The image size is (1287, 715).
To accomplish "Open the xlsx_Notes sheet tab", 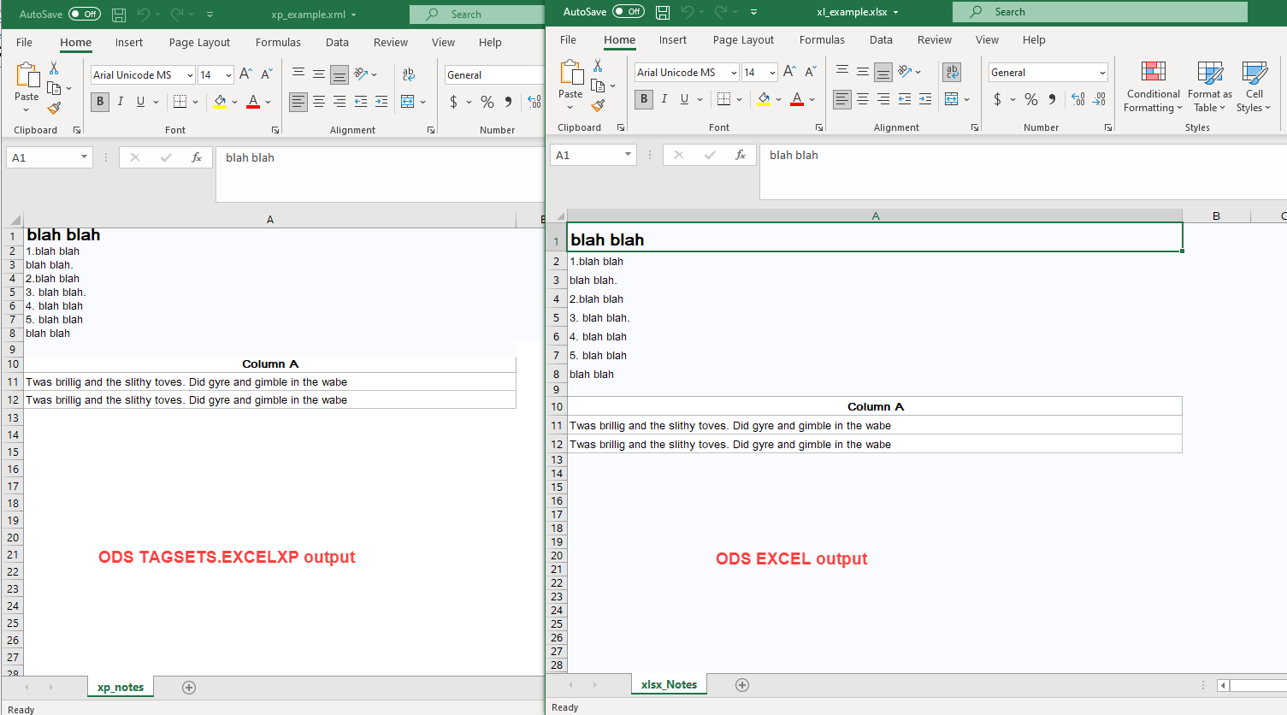I will click(x=669, y=684).
